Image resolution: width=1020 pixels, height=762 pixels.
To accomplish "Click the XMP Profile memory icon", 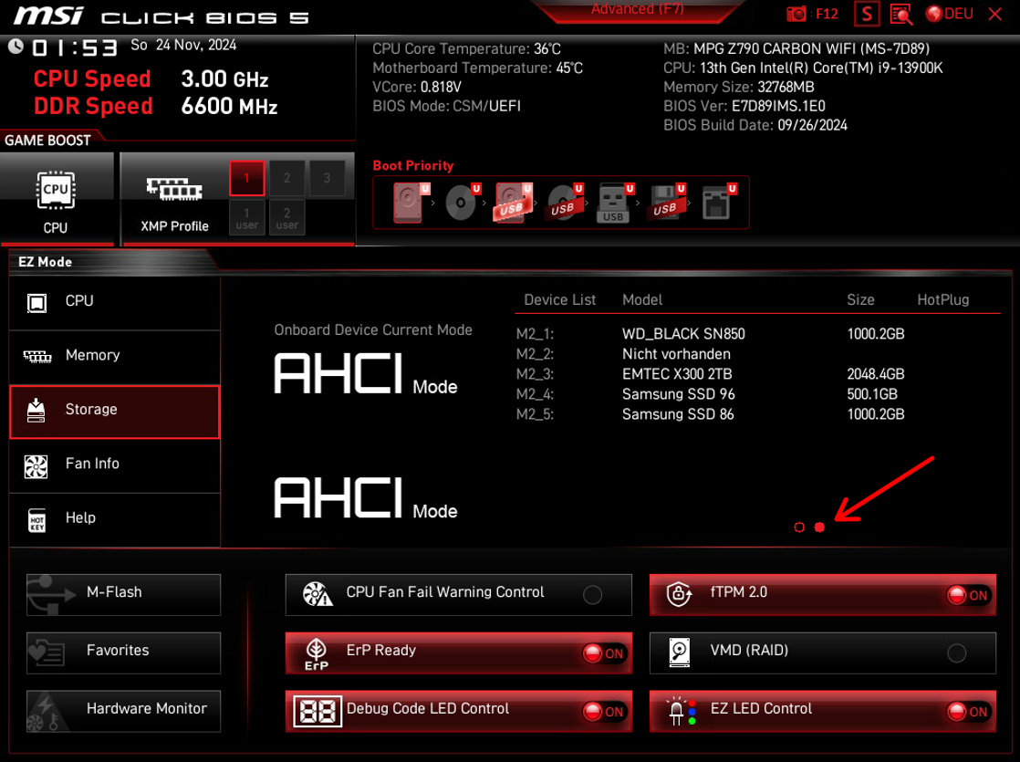I will click(x=174, y=190).
